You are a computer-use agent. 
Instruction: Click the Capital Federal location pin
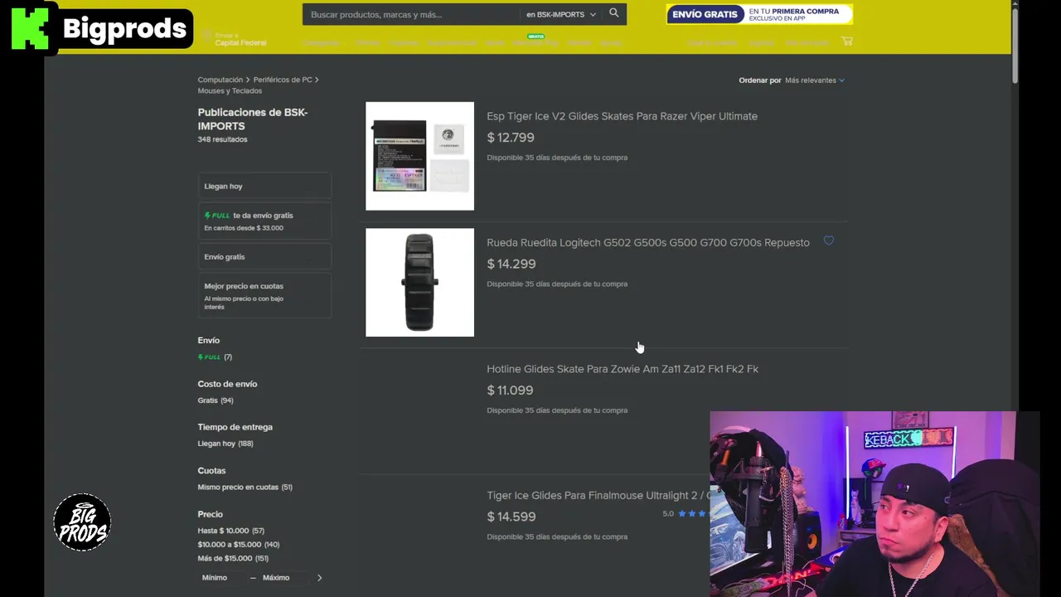pyautogui.click(x=207, y=36)
